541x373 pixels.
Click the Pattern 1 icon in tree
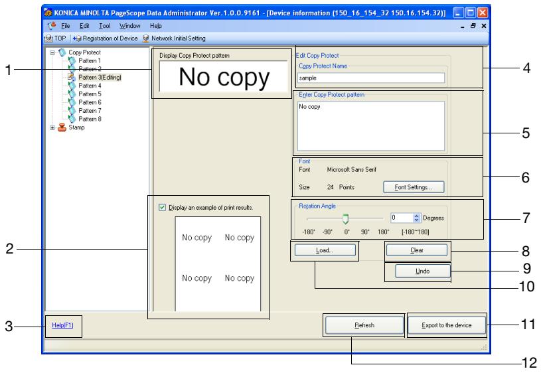[72, 61]
